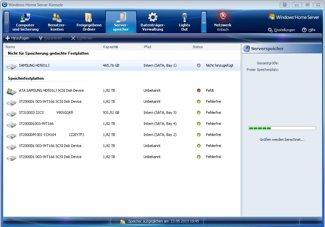Click the '1,82 TB' capacity of ATA SAMSUNG disk
This screenshot has width=325, height=227.
[109, 90]
